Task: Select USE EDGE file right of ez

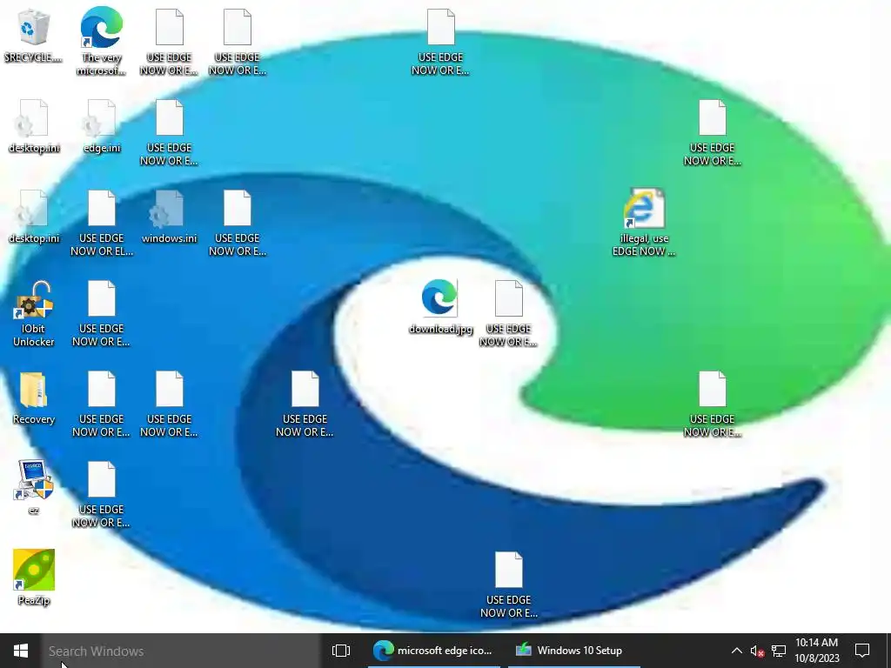Action: click(102, 494)
